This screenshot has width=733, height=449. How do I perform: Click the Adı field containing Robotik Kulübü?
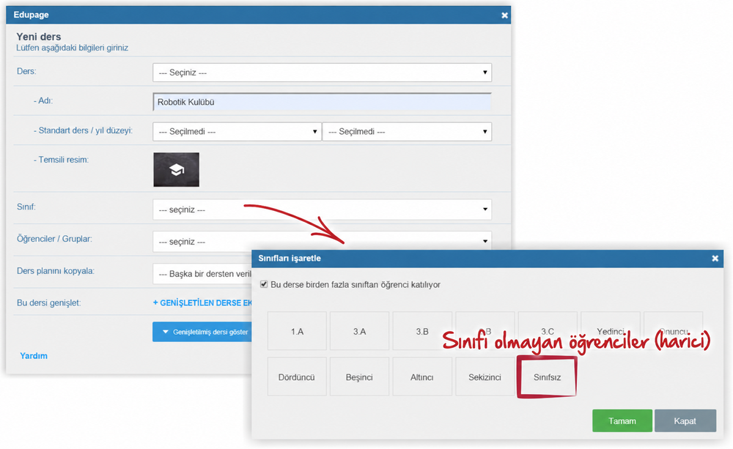[x=322, y=102]
